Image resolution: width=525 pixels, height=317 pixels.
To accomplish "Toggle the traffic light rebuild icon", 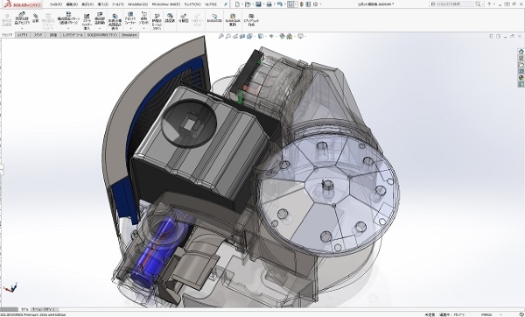I will coord(302,4).
